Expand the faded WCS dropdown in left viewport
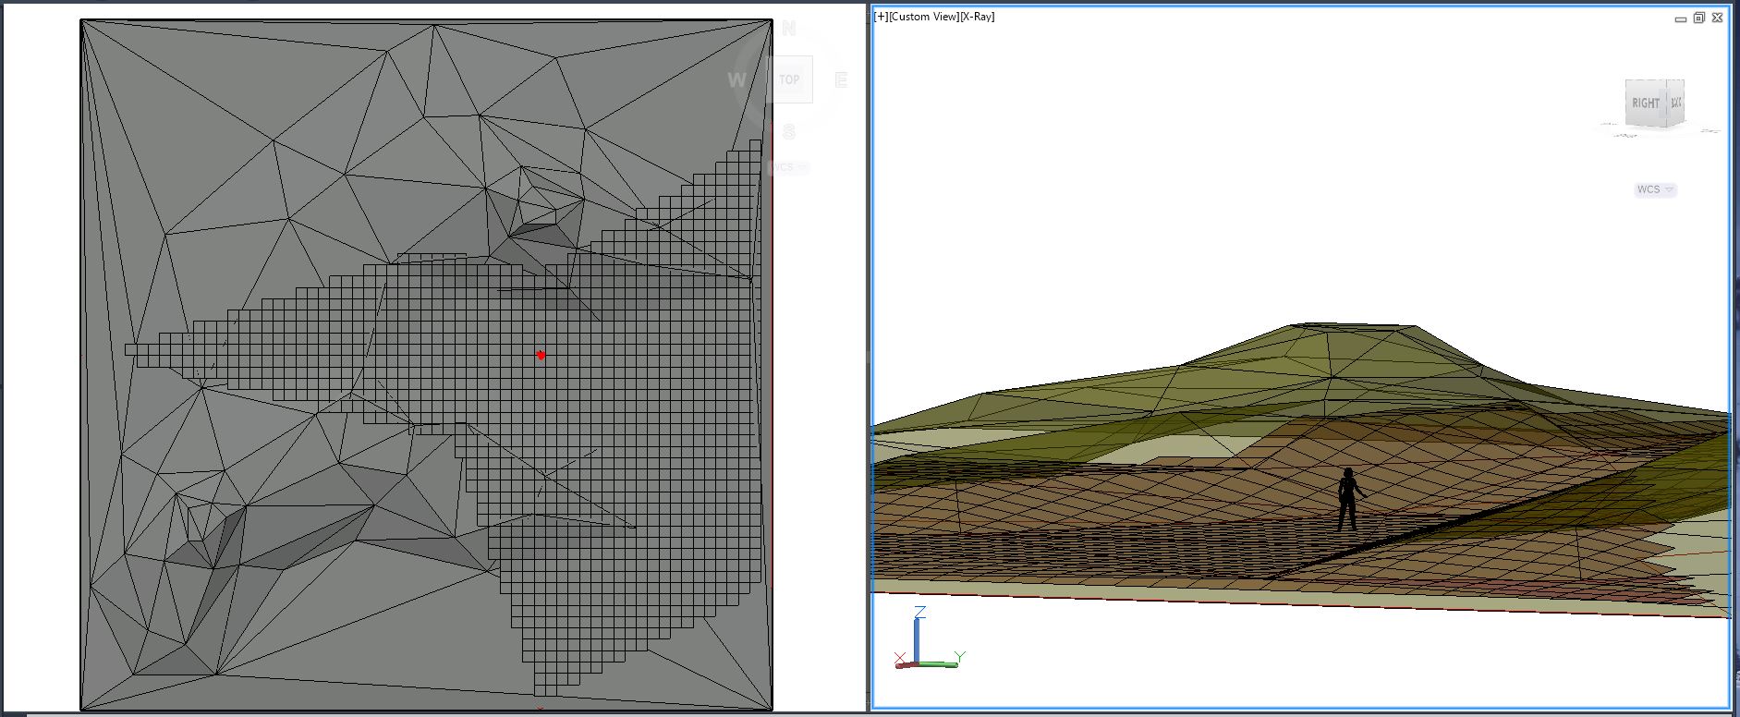Image resolution: width=1740 pixels, height=717 pixels. point(788,167)
